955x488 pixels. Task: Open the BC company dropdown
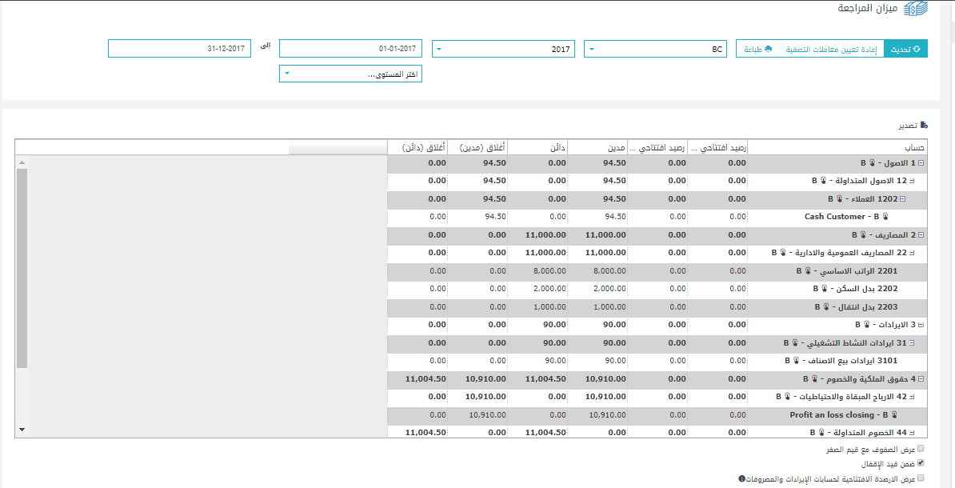[657, 49]
